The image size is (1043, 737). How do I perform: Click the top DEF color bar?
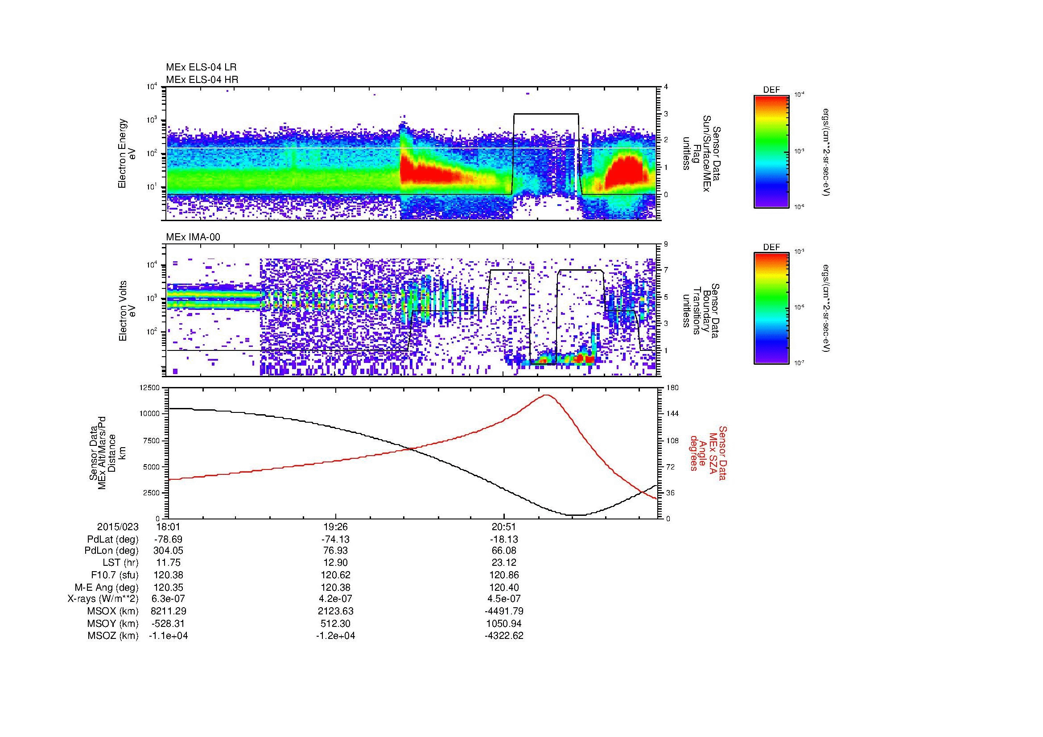pos(771,152)
